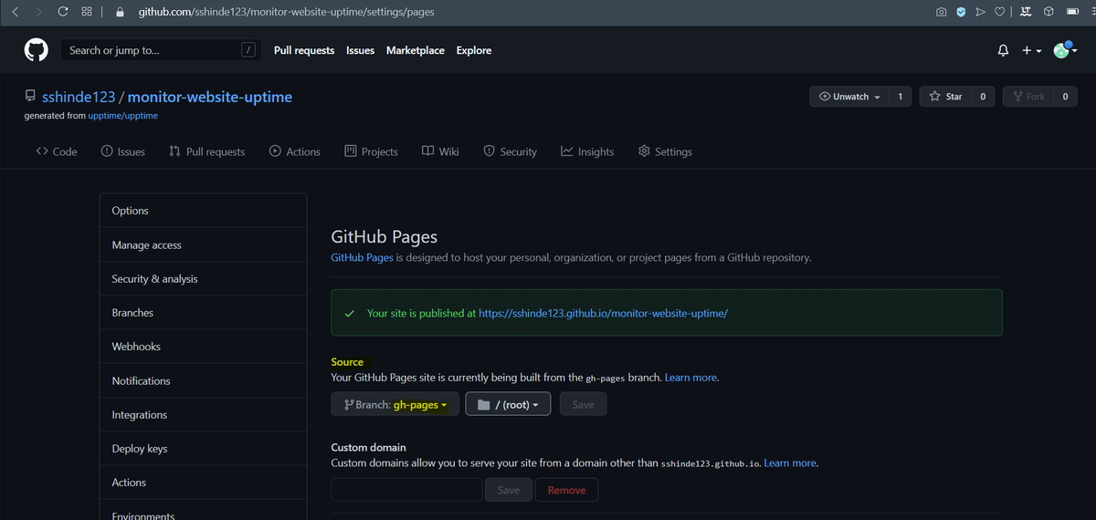1096x520 pixels.
Task: Open the Unwatch dropdown
Action: (848, 96)
